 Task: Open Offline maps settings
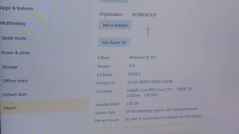[15, 81]
